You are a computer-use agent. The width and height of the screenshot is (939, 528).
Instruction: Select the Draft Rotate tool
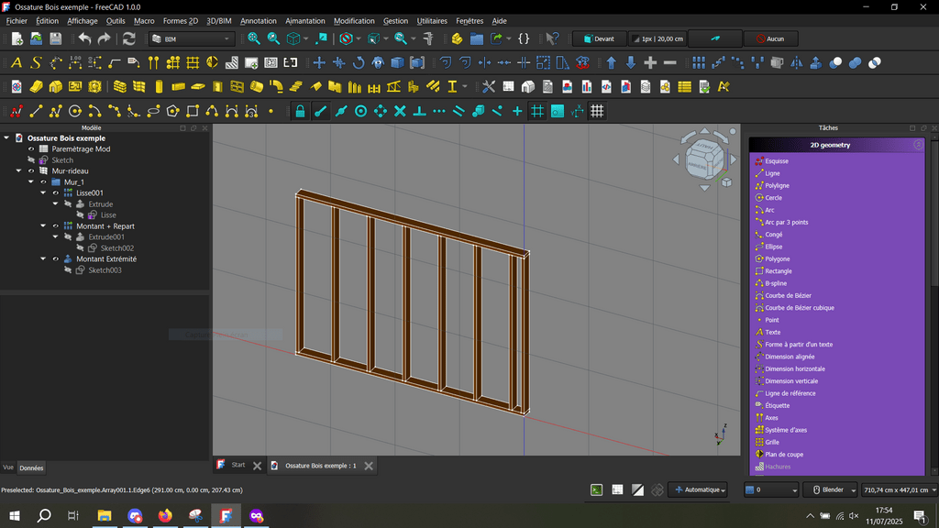pos(359,63)
